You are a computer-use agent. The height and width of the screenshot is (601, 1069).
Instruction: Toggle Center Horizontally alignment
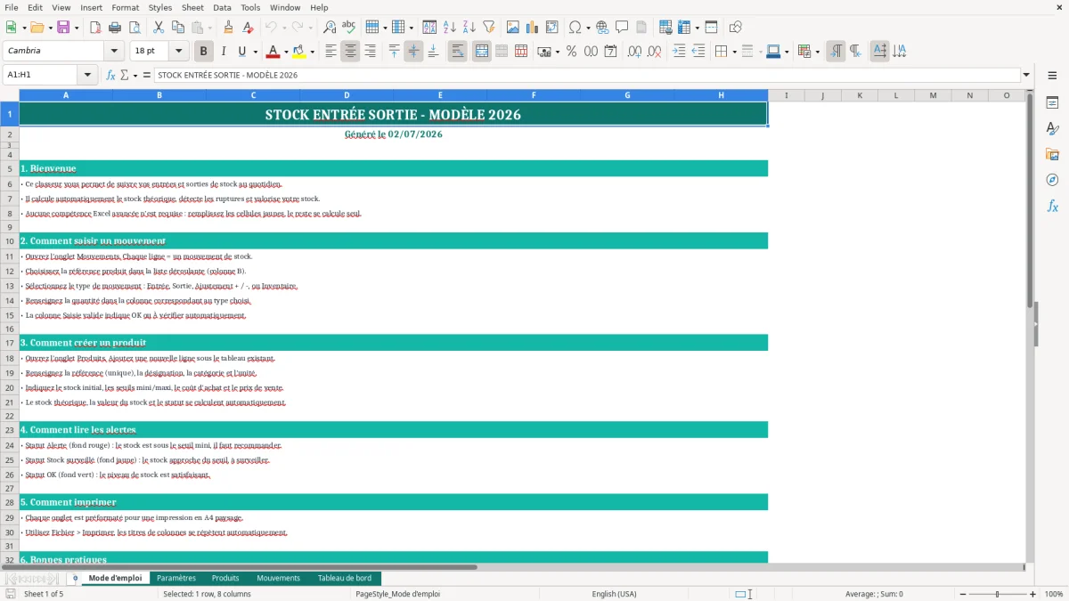click(350, 52)
